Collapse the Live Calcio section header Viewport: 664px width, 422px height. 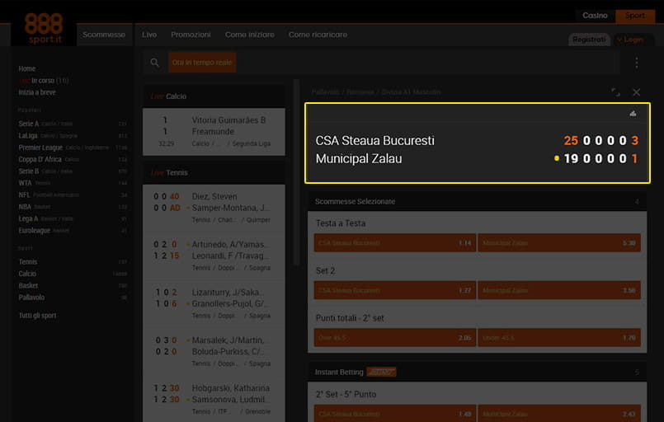coord(214,96)
